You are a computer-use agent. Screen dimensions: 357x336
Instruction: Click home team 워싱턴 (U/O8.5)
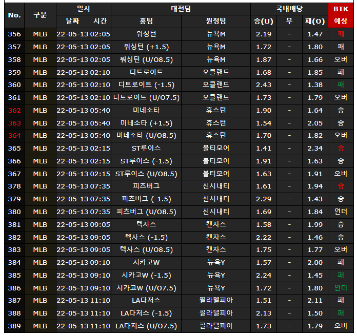click(x=146, y=60)
